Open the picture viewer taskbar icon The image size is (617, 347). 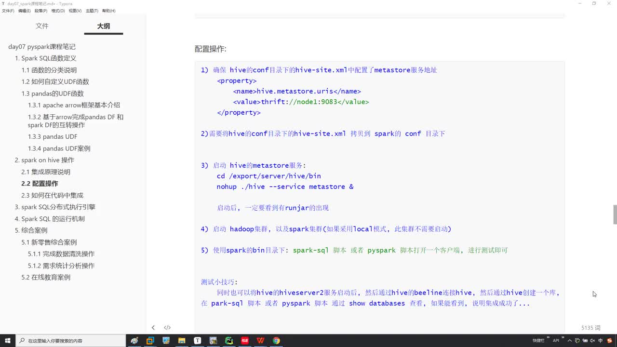pos(166,340)
